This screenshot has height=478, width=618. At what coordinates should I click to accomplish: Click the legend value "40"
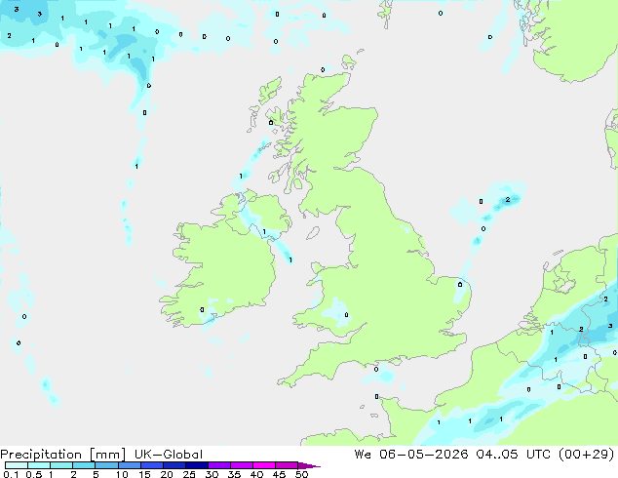(x=256, y=474)
